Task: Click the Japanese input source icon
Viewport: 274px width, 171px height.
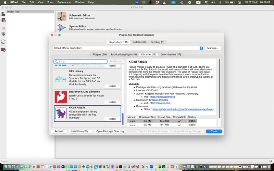Action: click(x=198, y=2)
